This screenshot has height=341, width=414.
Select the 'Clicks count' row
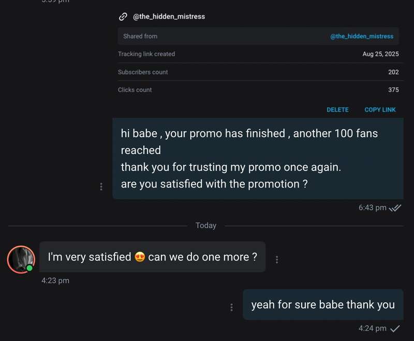pos(258,90)
